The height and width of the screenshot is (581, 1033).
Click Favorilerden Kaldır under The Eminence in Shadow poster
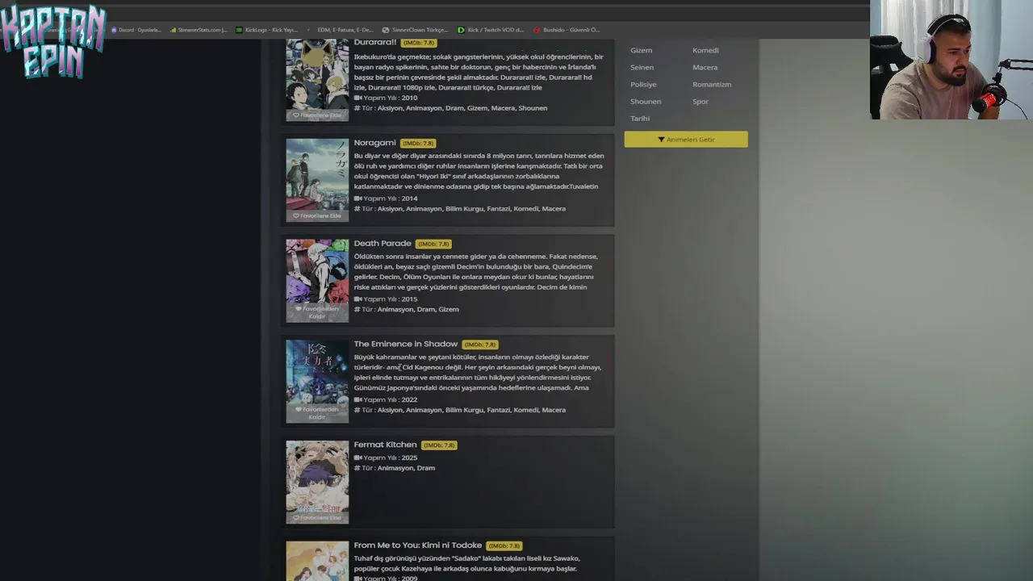(x=317, y=413)
